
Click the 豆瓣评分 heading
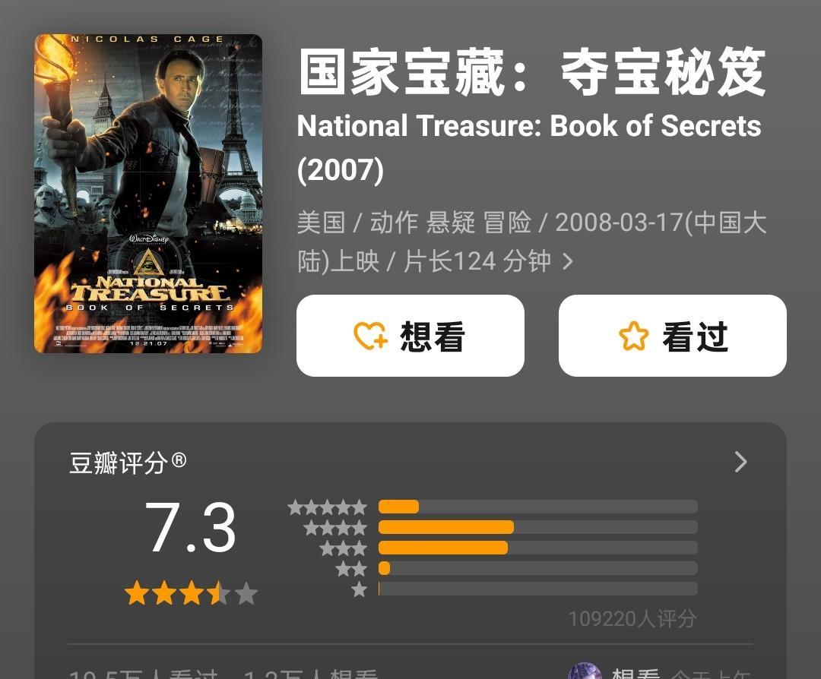click(128, 463)
